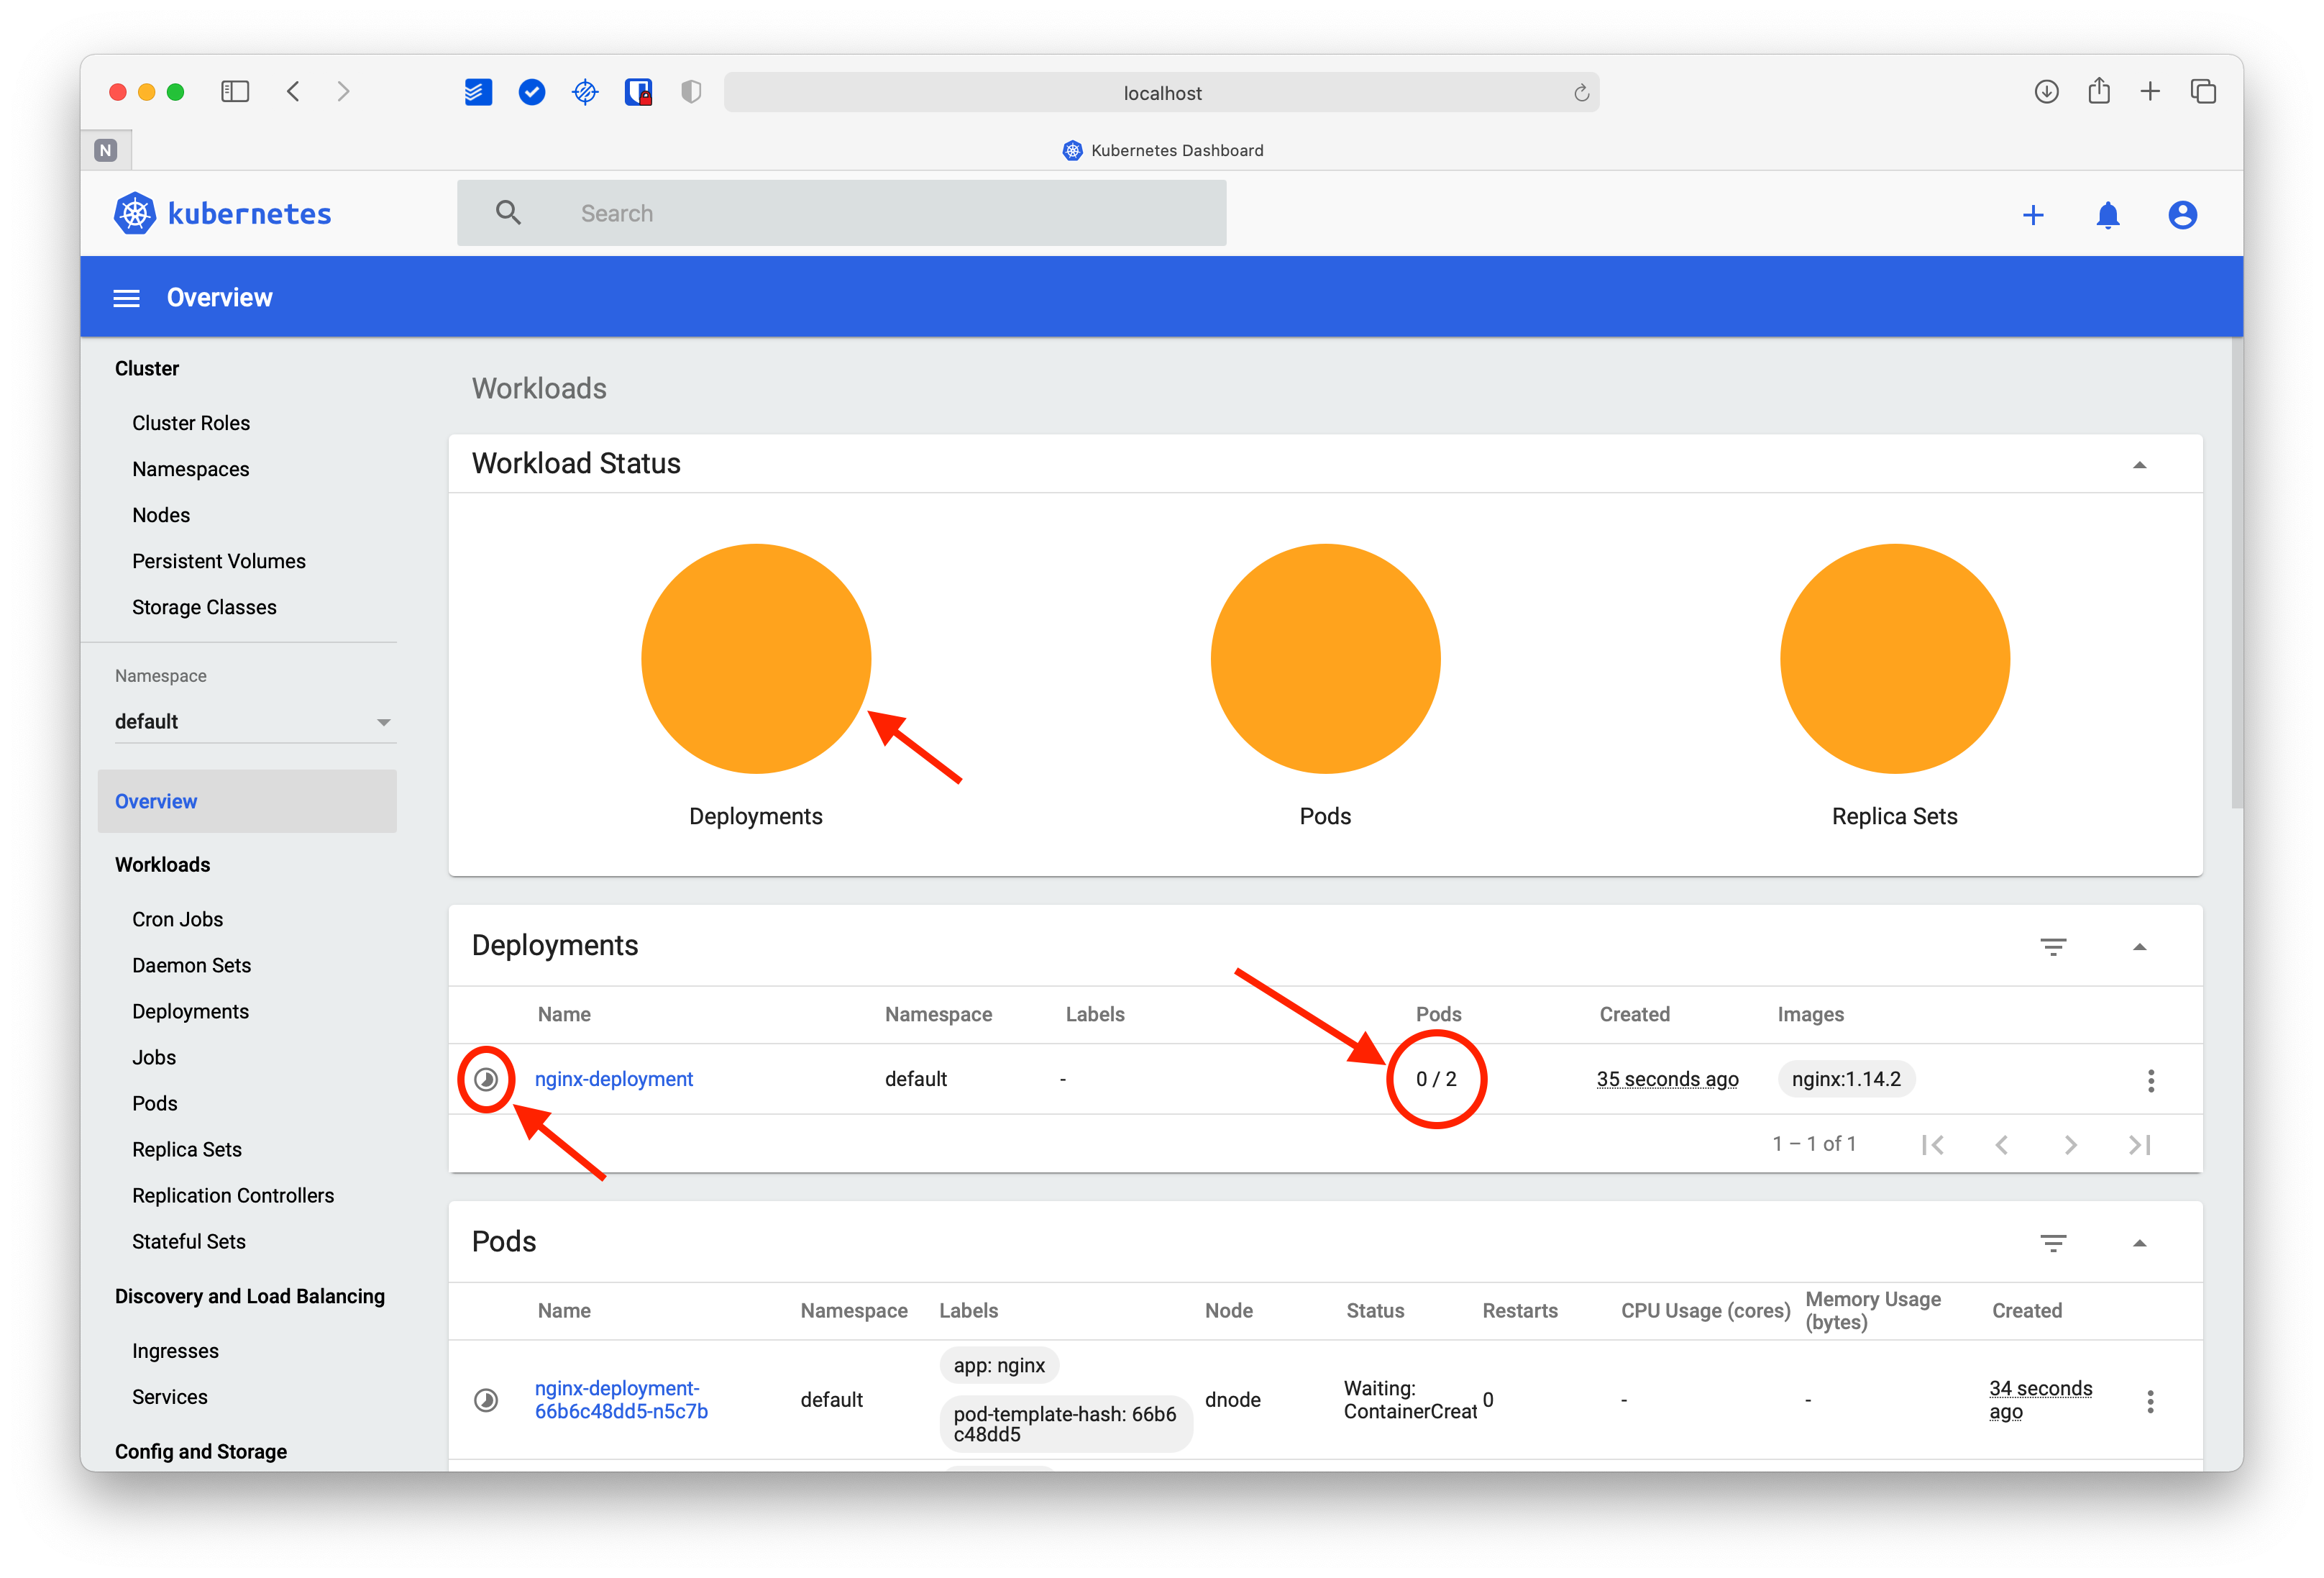The image size is (2324, 1578).
Task: Click the Cluster sidebar heading
Action: (x=146, y=368)
